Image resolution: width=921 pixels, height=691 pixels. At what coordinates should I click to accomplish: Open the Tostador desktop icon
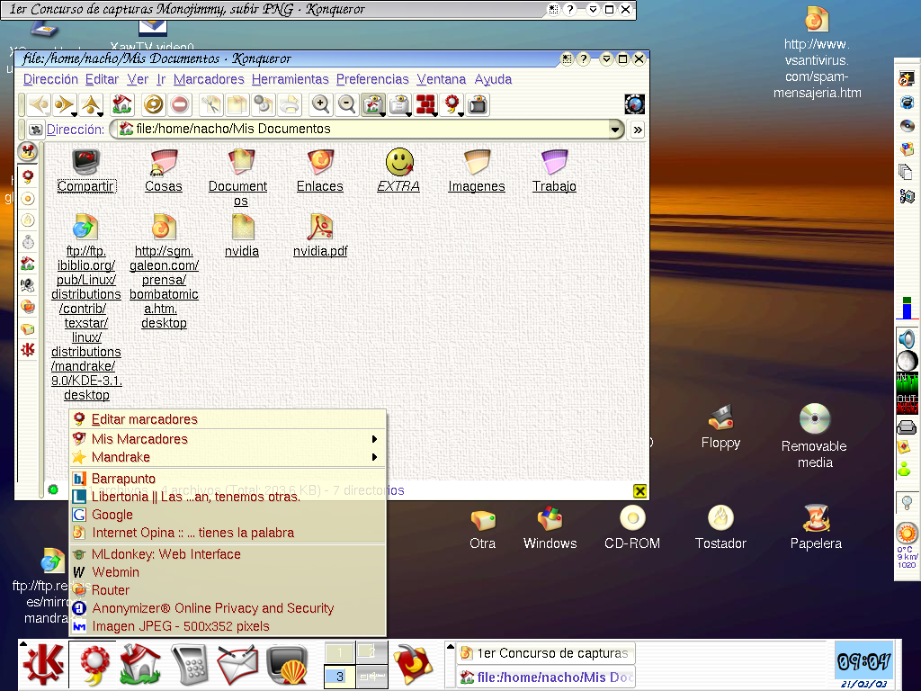click(x=720, y=527)
